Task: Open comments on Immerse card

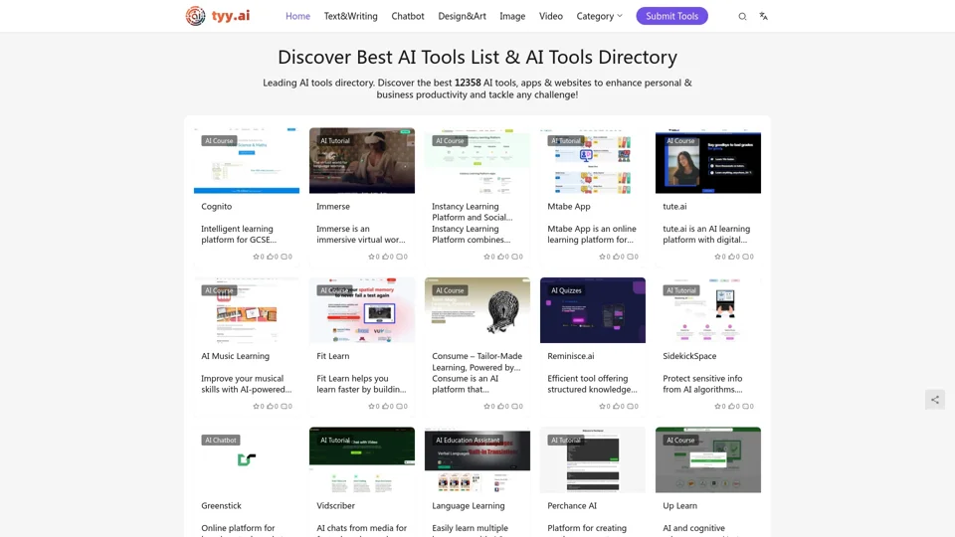Action: (401, 257)
